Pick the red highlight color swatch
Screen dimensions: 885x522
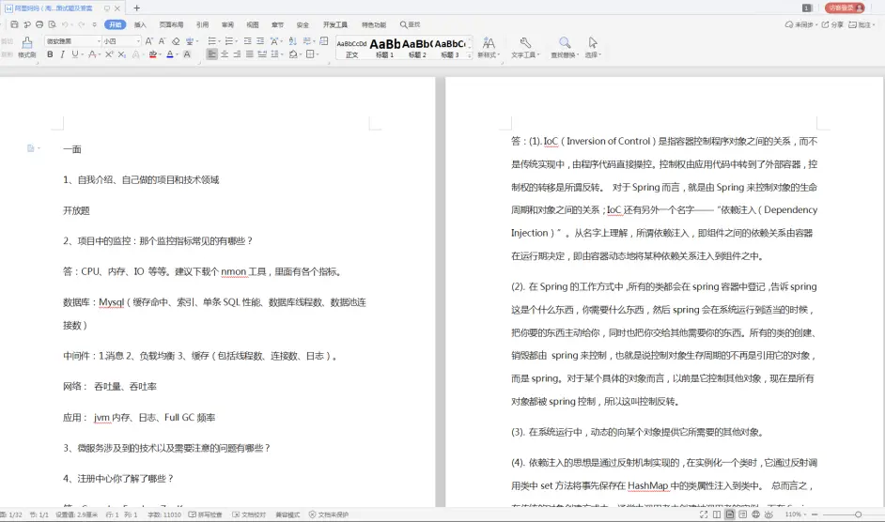[152, 54]
